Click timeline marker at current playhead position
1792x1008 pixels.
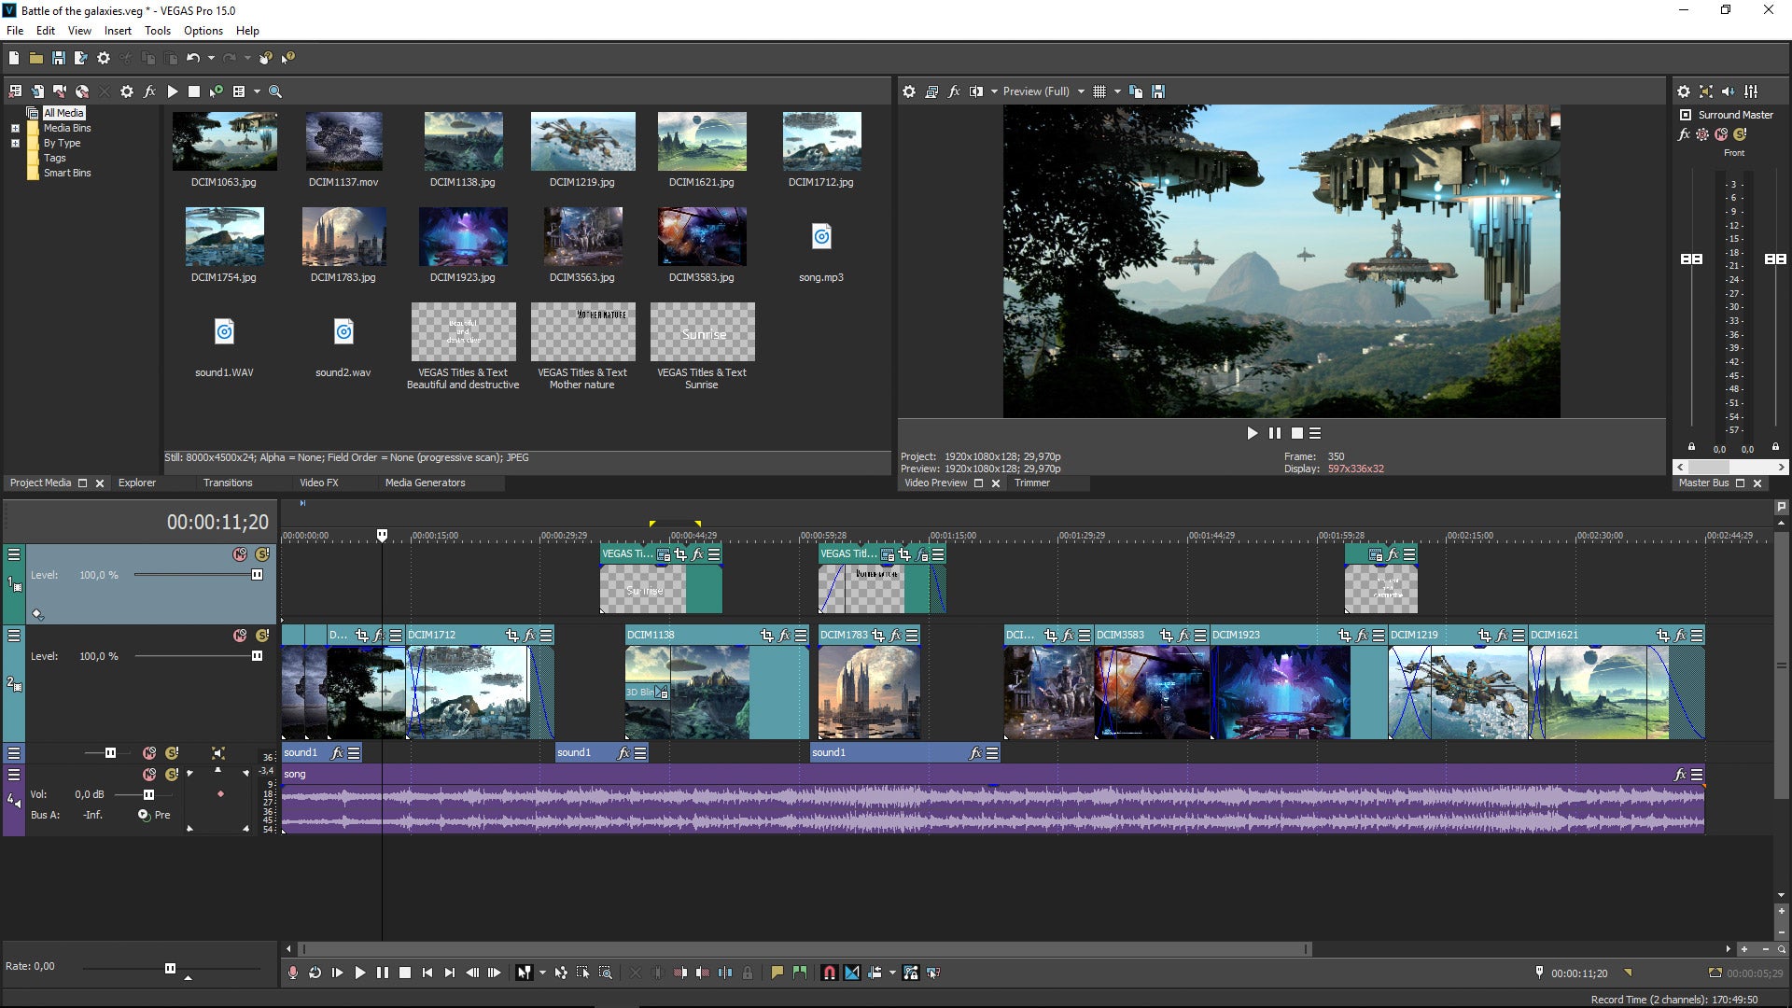[x=382, y=532]
